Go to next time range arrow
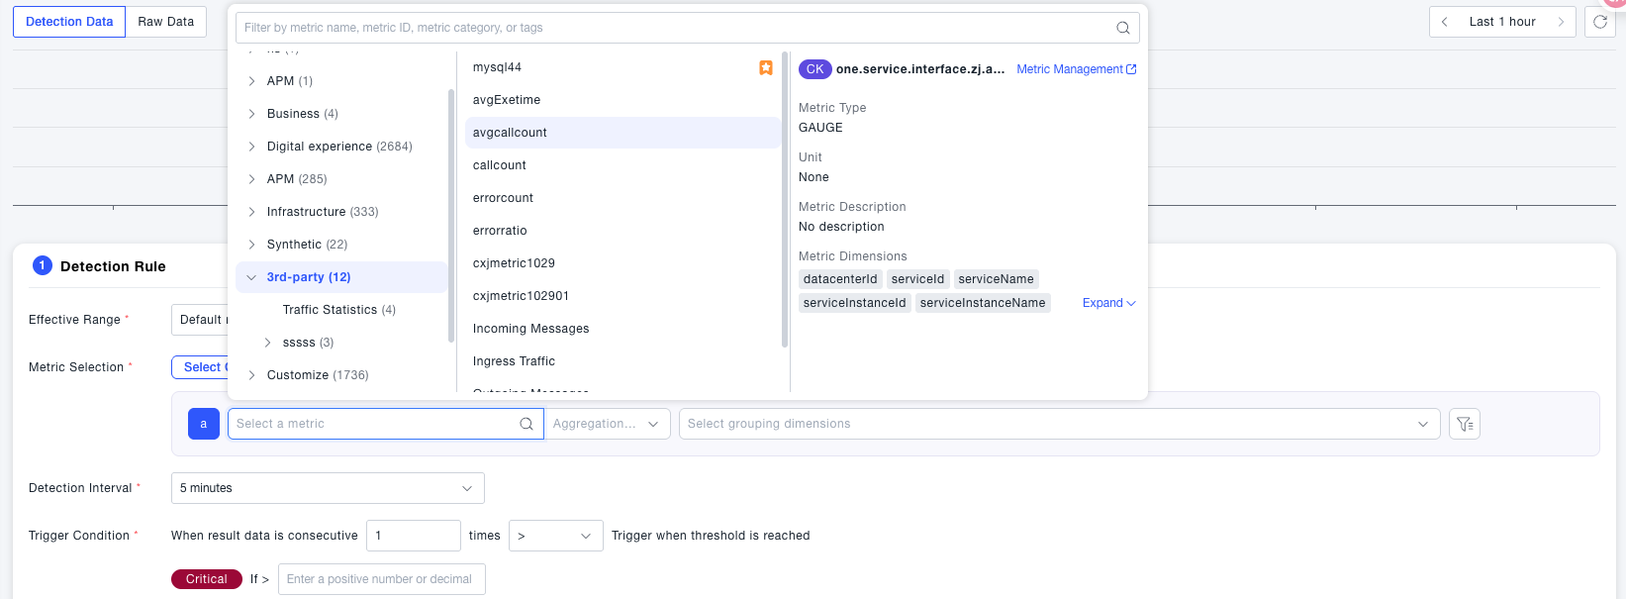Screen dimensions: 1626x599 point(1561,22)
